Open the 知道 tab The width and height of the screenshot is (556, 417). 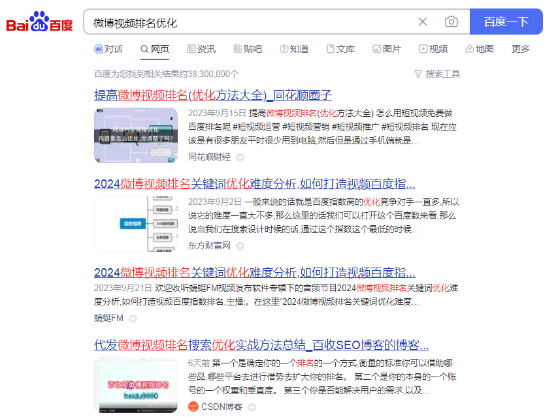pos(294,49)
